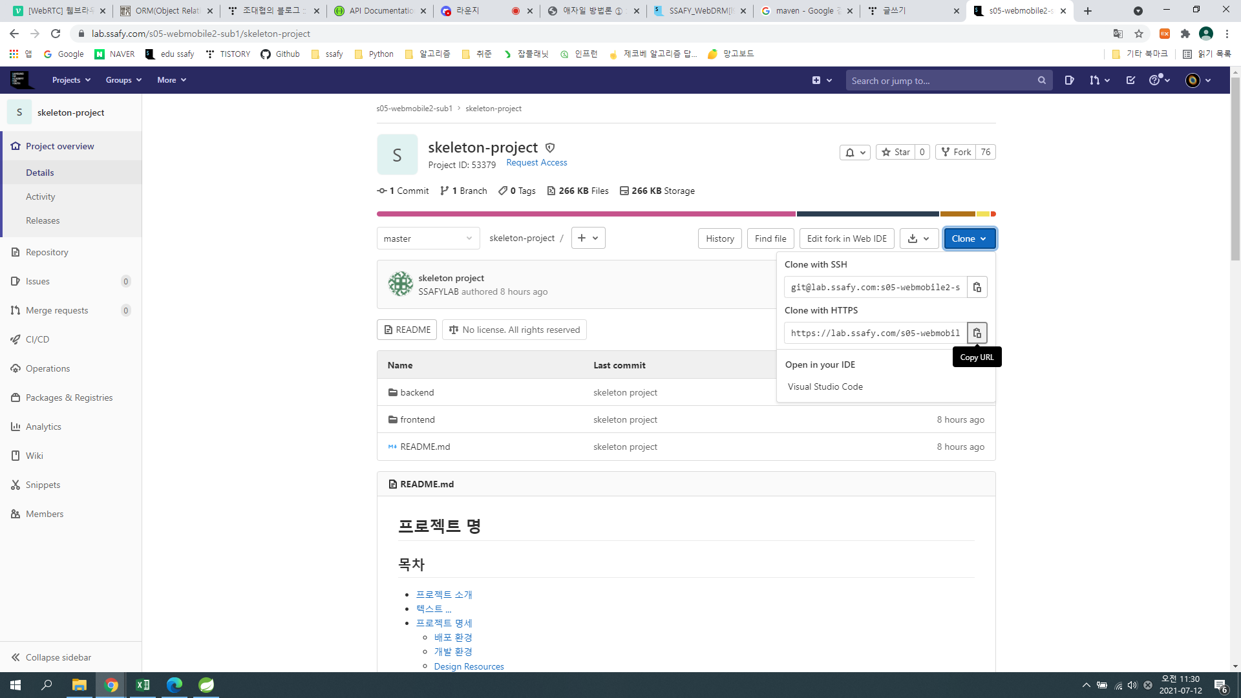Open the To-Do list icon in navbar
The width and height of the screenshot is (1241, 698).
tap(1130, 80)
